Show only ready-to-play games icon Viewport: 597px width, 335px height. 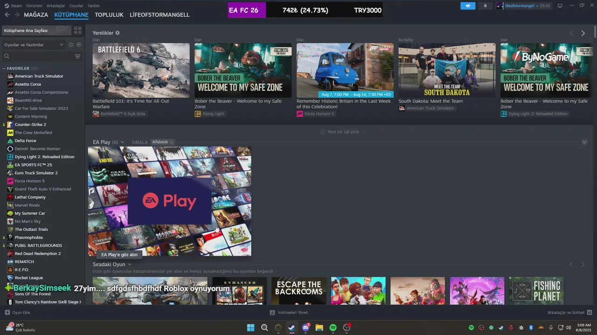[79, 45]
